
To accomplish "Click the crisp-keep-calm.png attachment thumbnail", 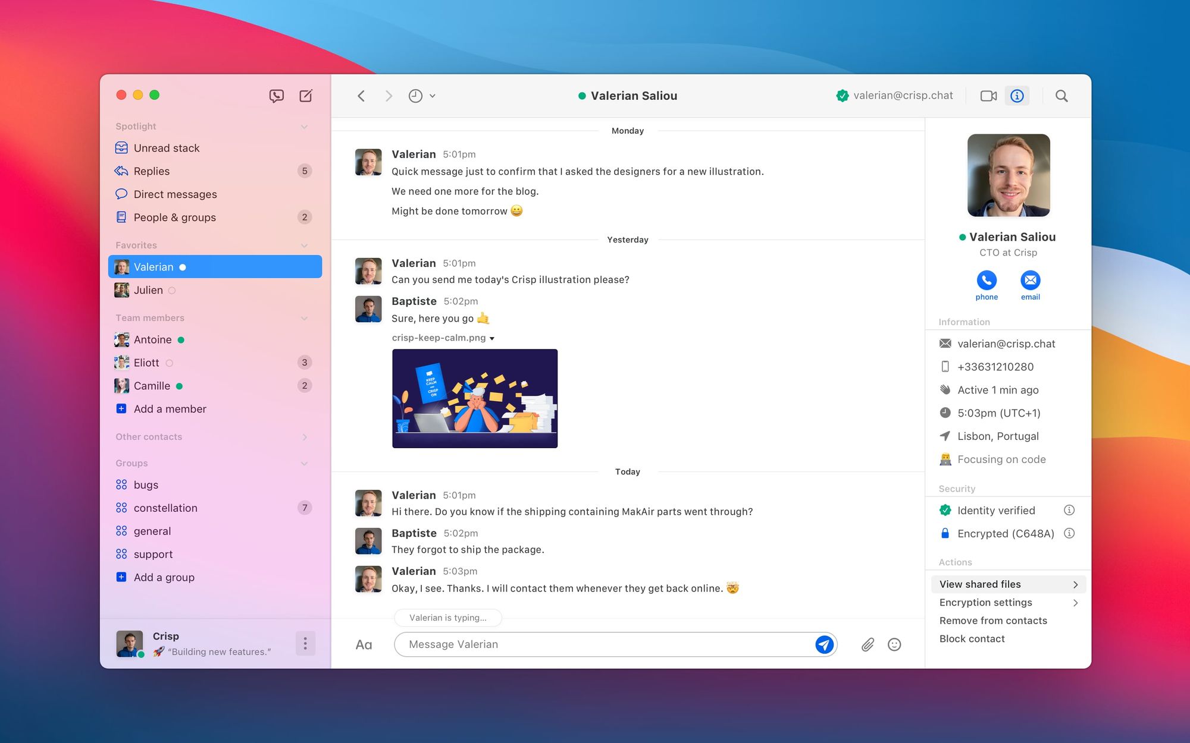I will (x=475, y=398).
